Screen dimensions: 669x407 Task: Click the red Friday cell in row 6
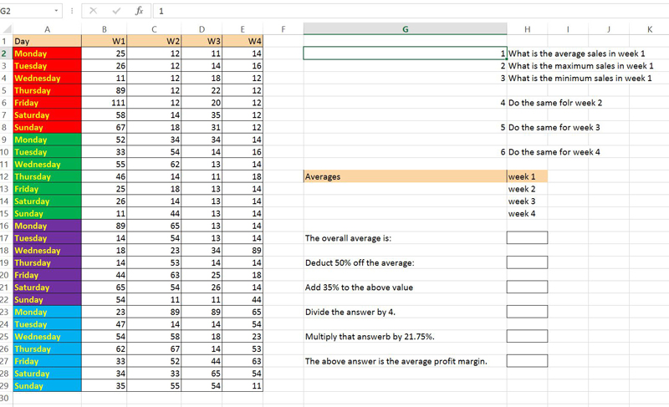coord(48,103)
